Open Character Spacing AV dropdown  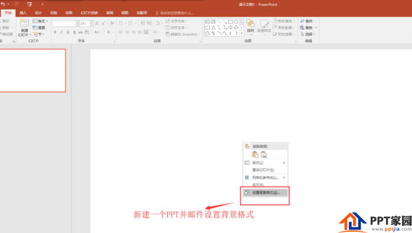coord(88,32)
